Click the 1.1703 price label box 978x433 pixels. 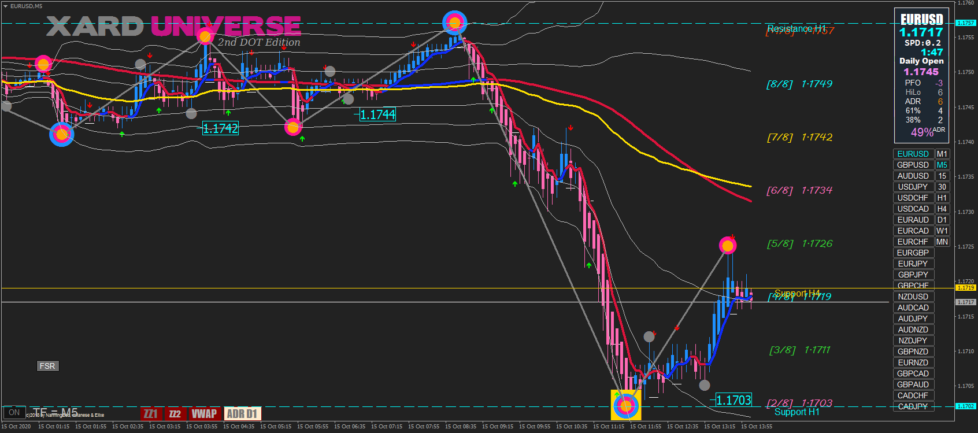[x=734, y=399]
